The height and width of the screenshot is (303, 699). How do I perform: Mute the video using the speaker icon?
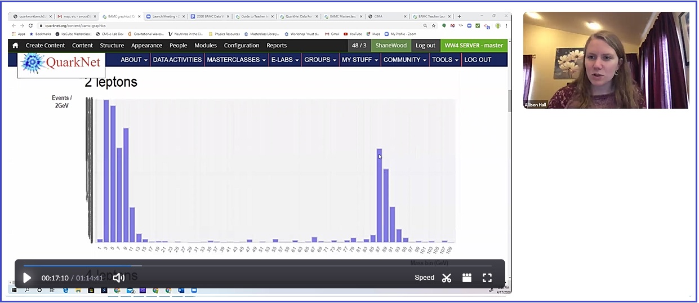click(118, 278)
